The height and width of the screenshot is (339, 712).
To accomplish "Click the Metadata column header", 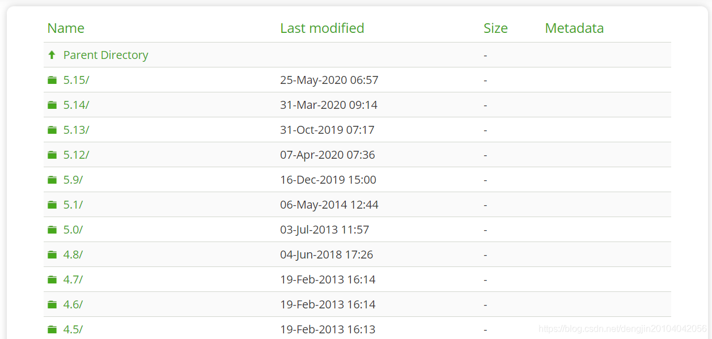I will coord(574,28).
